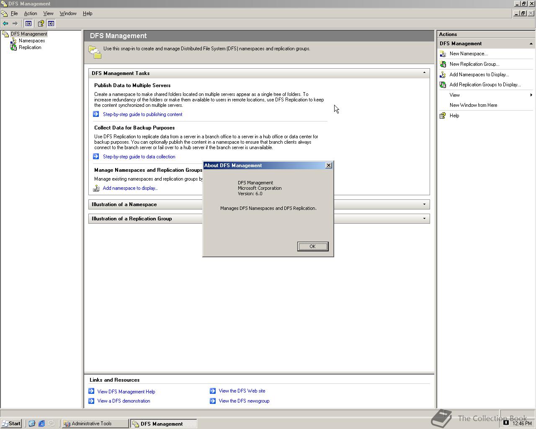
Task: Click the system tray notification icon
Action: (x=506, y=423)
